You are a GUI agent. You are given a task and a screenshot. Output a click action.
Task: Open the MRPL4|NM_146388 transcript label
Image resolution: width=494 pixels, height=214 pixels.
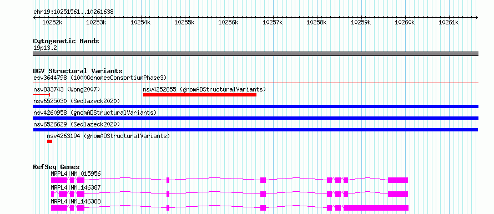76,201
